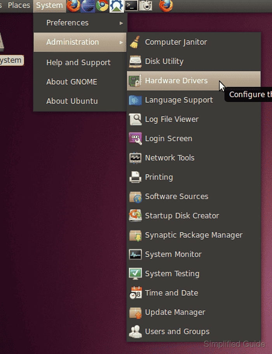Viewport: 272px width, 354px height.
Task: Open Help and Support
Action: pos(80,63)
